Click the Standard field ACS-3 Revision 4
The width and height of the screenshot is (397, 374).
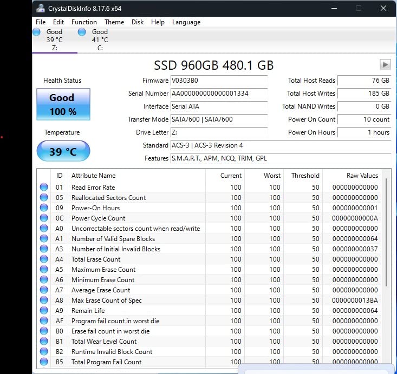281,145
